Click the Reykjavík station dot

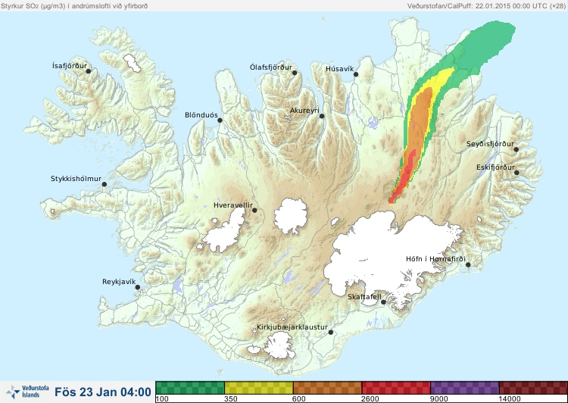point(138,287)
